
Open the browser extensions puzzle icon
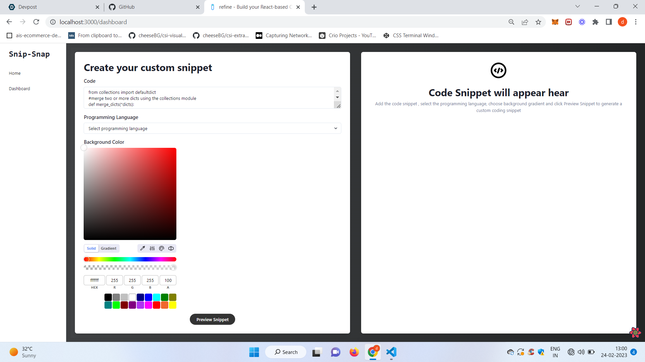pos(595,22)
